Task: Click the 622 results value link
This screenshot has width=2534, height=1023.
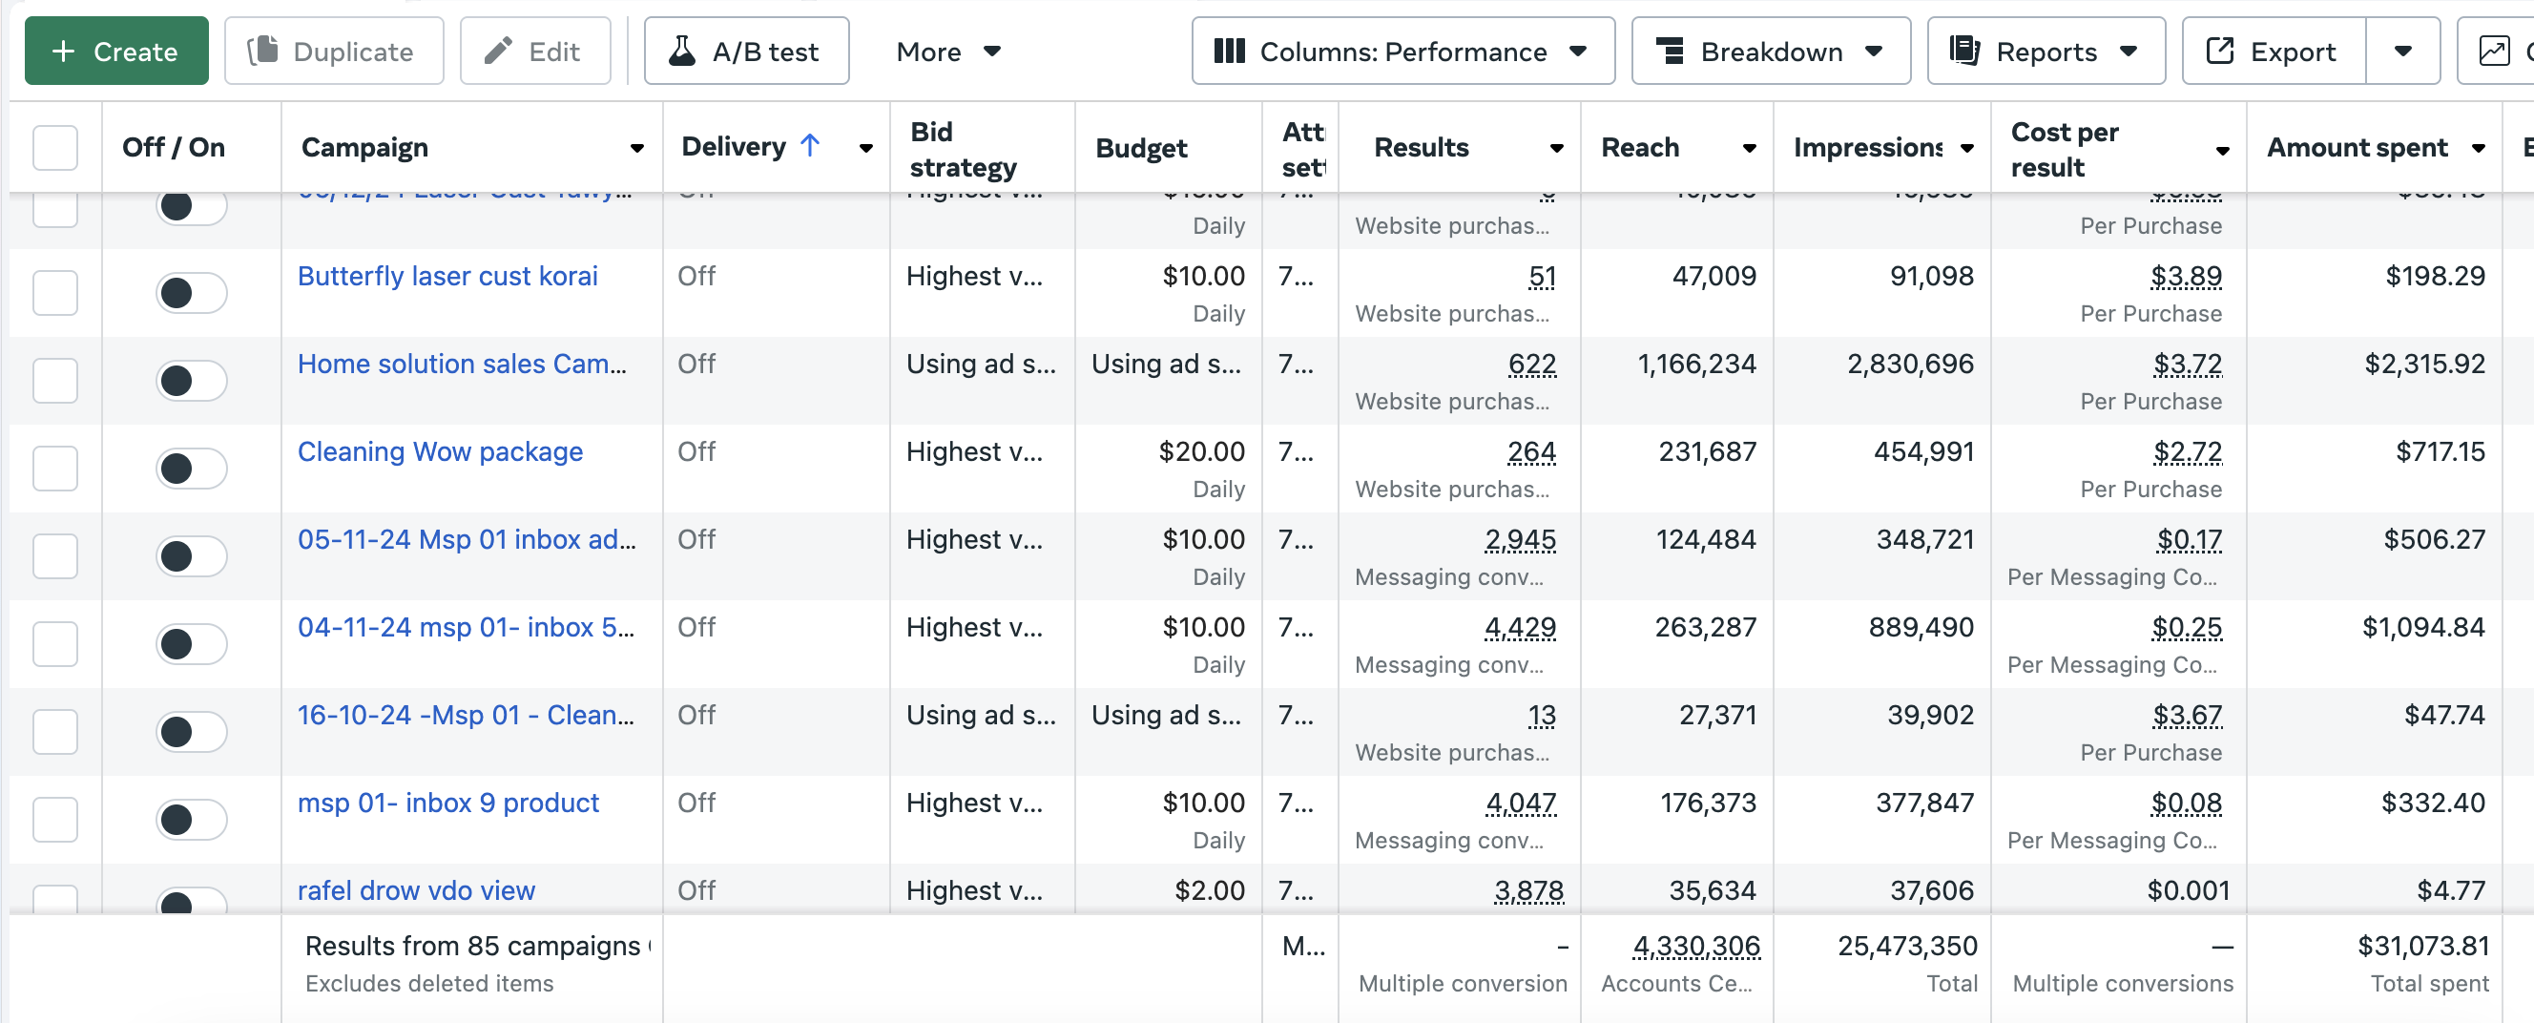Action: click(x=1531, y=364)
